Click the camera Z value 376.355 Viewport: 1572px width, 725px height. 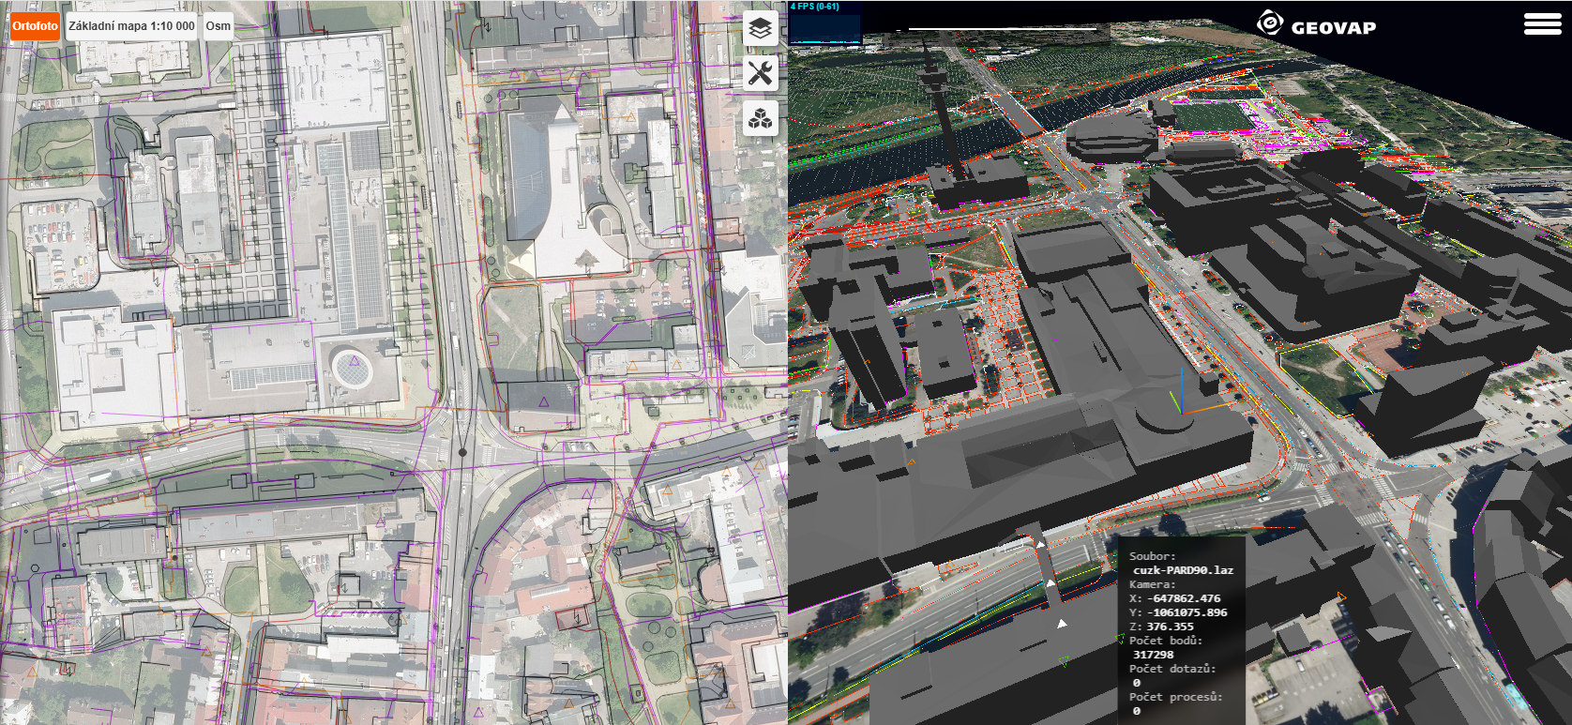click(1170, 627)
